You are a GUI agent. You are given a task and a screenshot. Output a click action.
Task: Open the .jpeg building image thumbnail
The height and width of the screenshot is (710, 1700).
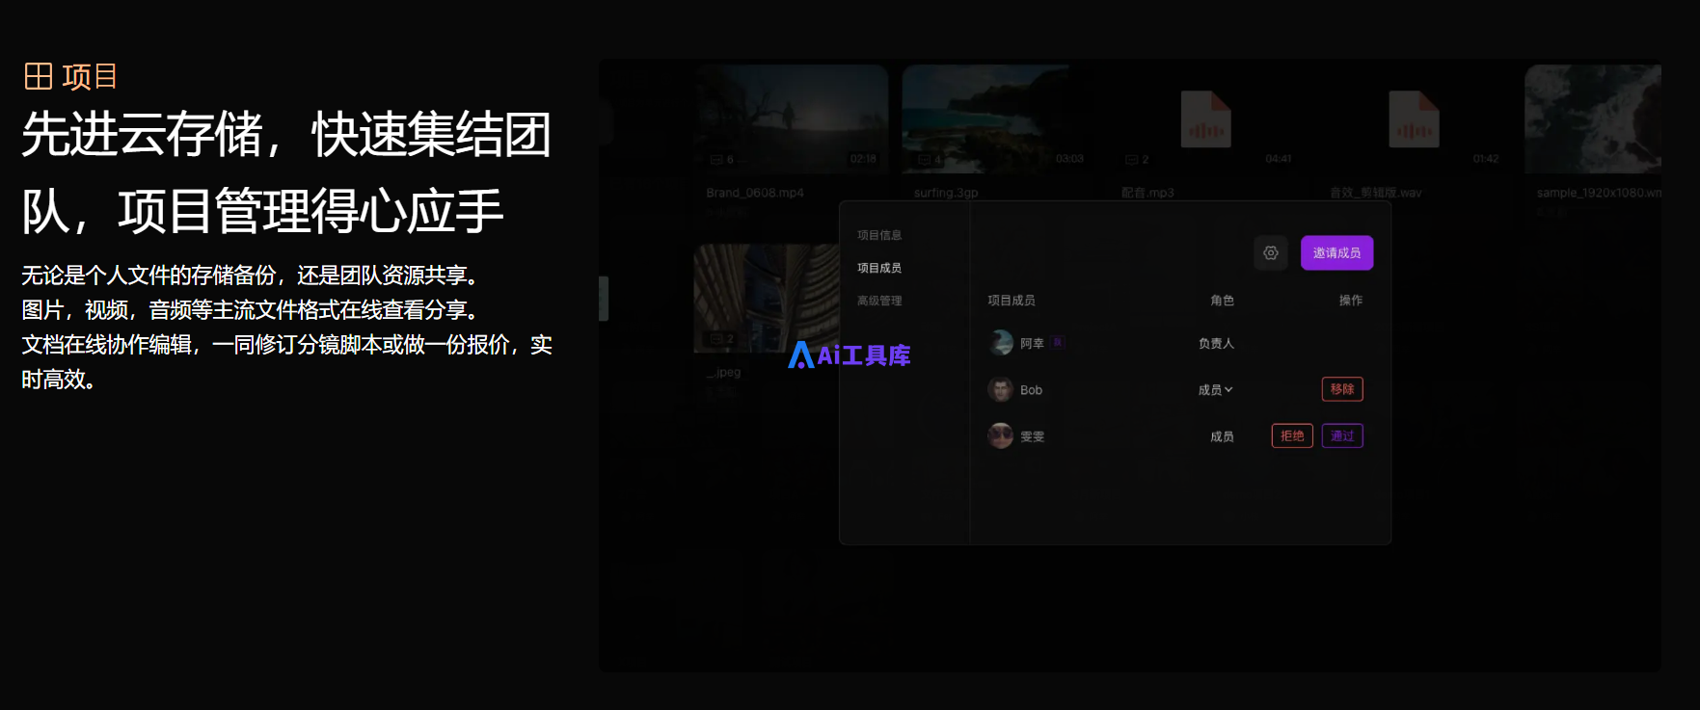767,299
